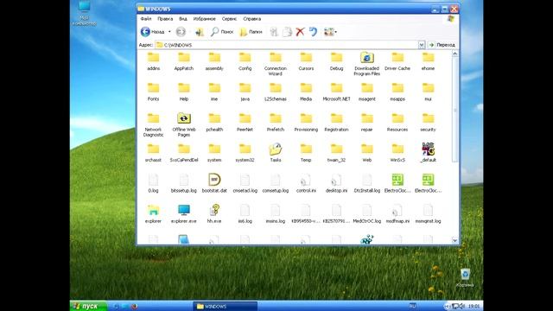
Task: Select the msmqinst.log file
Action: (x=428, y=213)
